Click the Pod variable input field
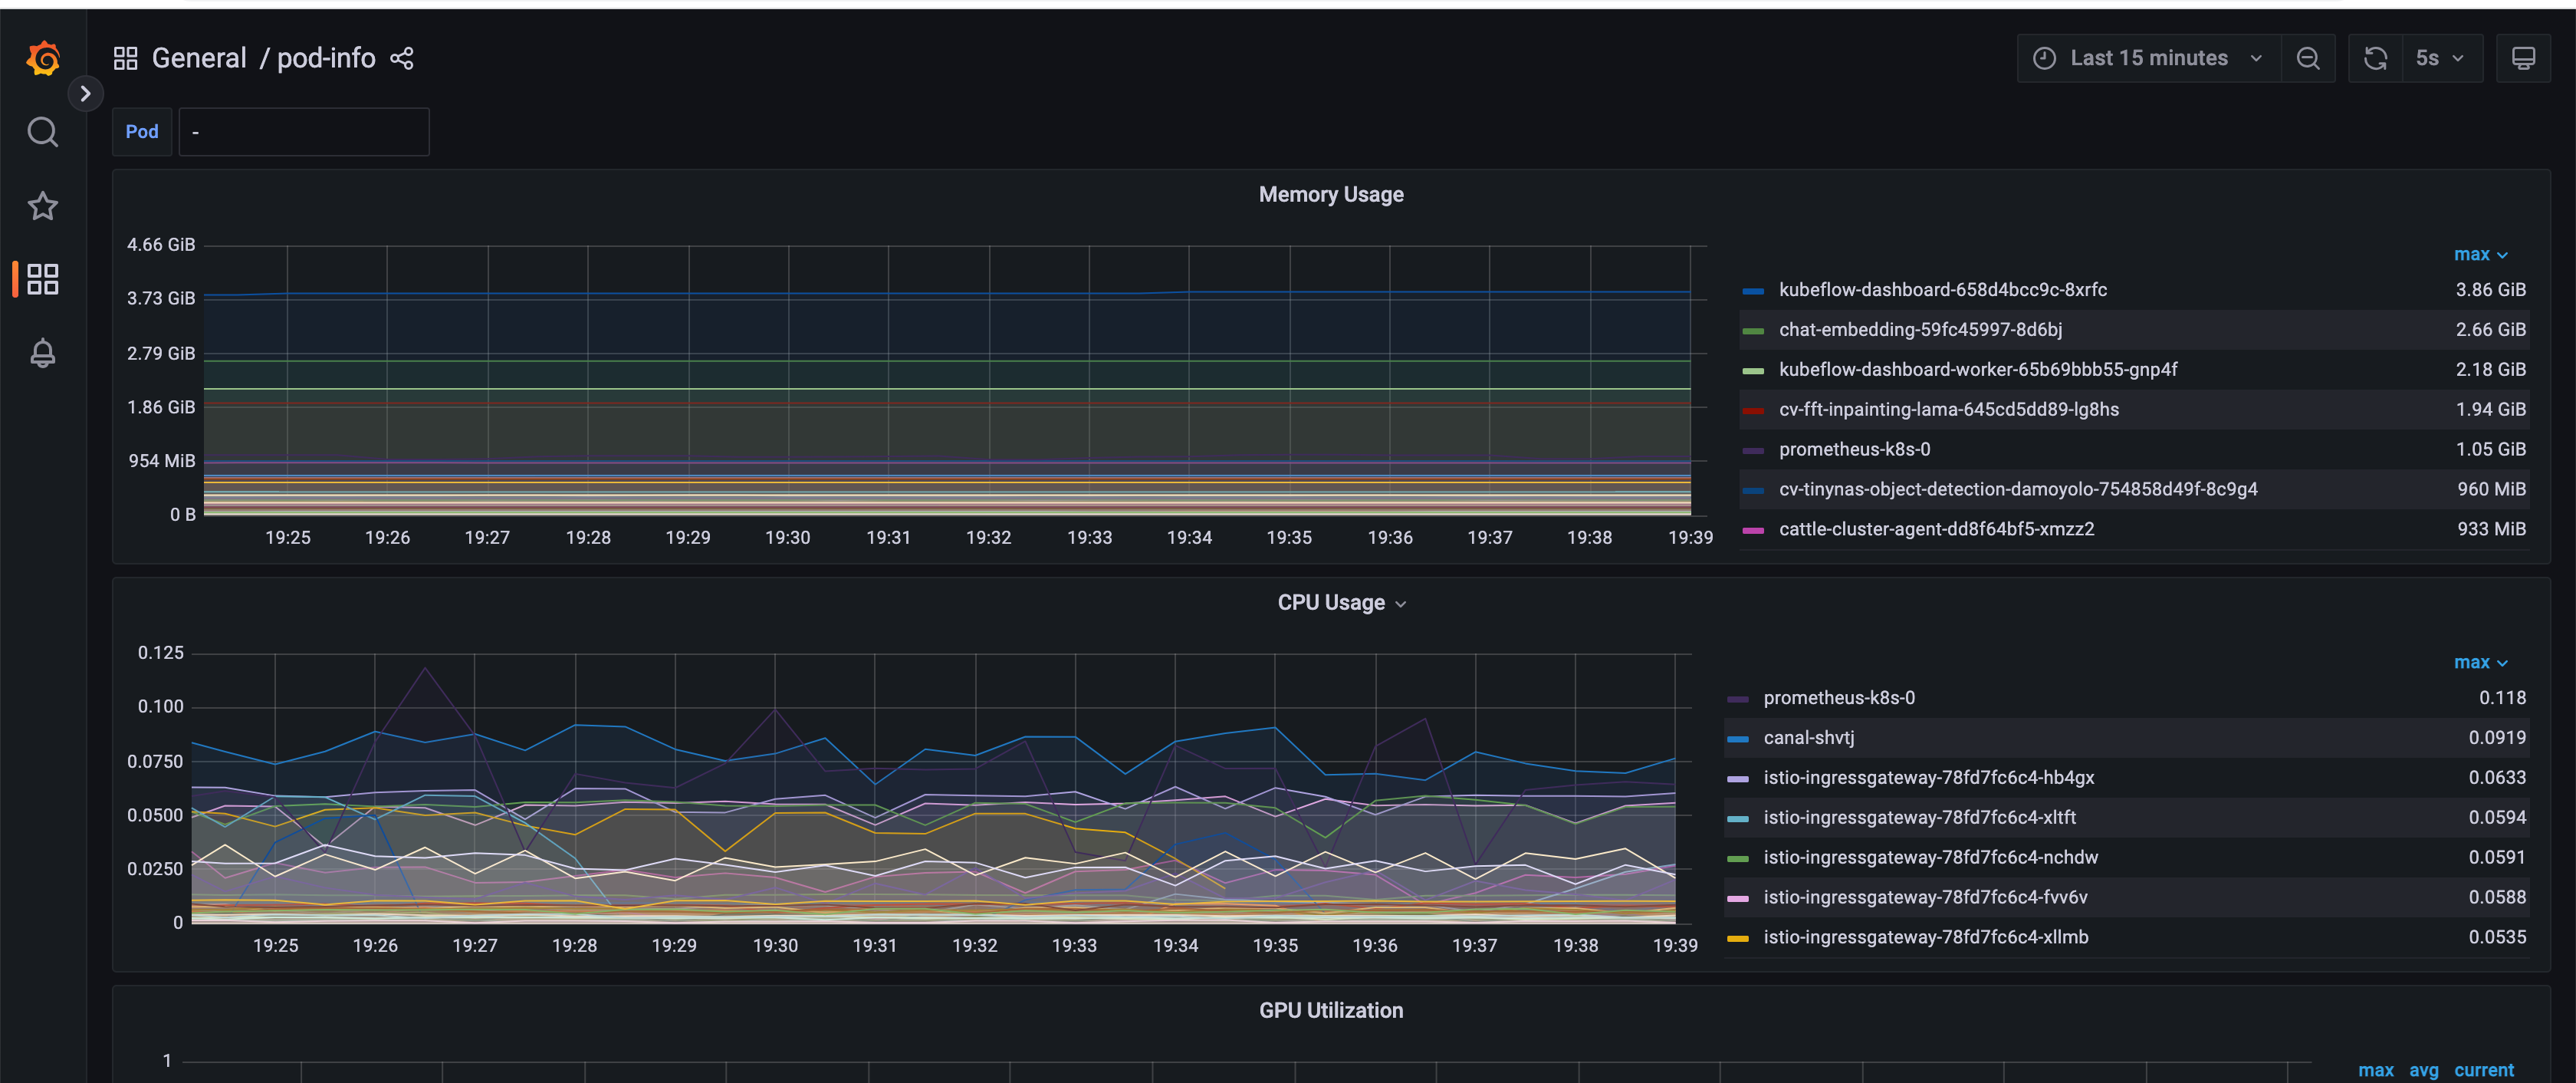The height and width of the screenshot is (1083, 2576). pyautogui.click(x=304, y=132)
